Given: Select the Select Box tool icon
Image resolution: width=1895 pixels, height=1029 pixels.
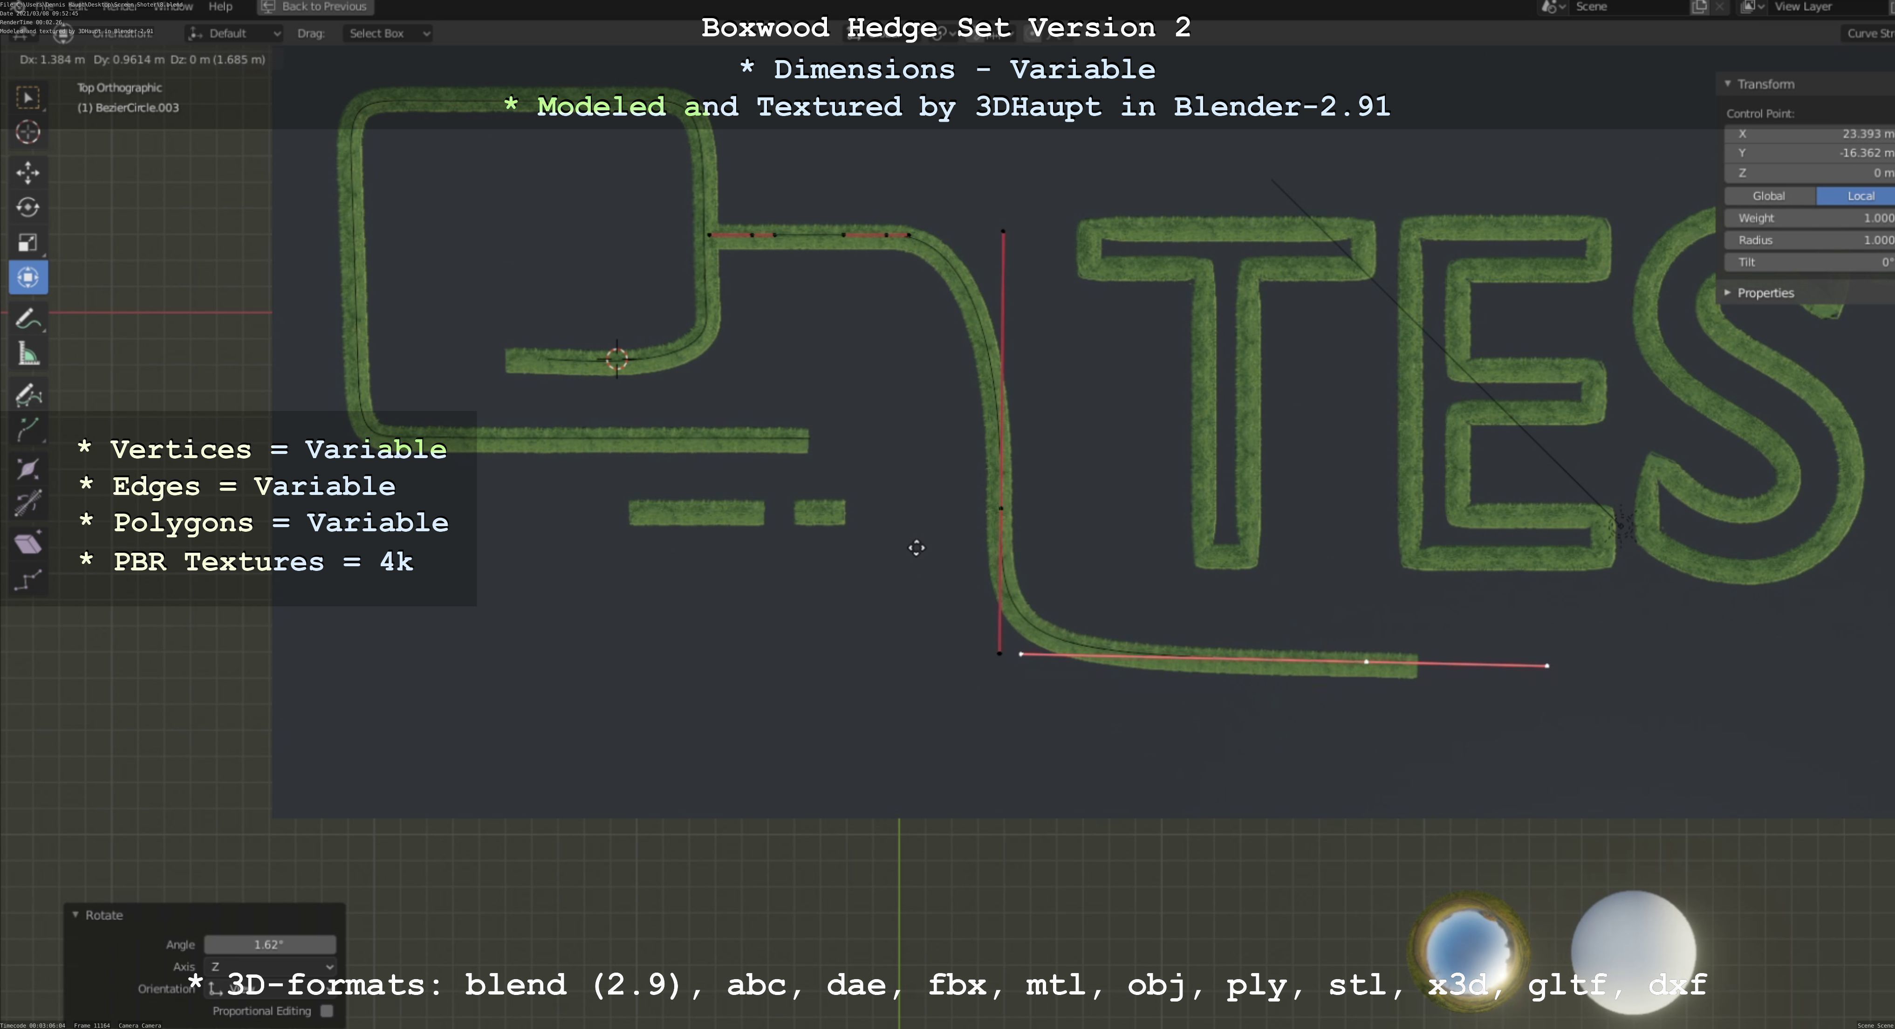Looking at the screenshot, I should coord(28,98).
